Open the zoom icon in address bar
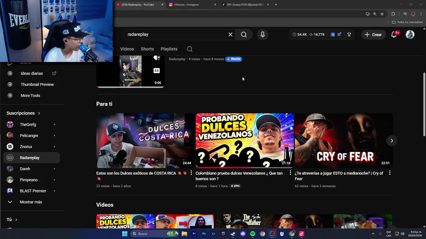 375,14
